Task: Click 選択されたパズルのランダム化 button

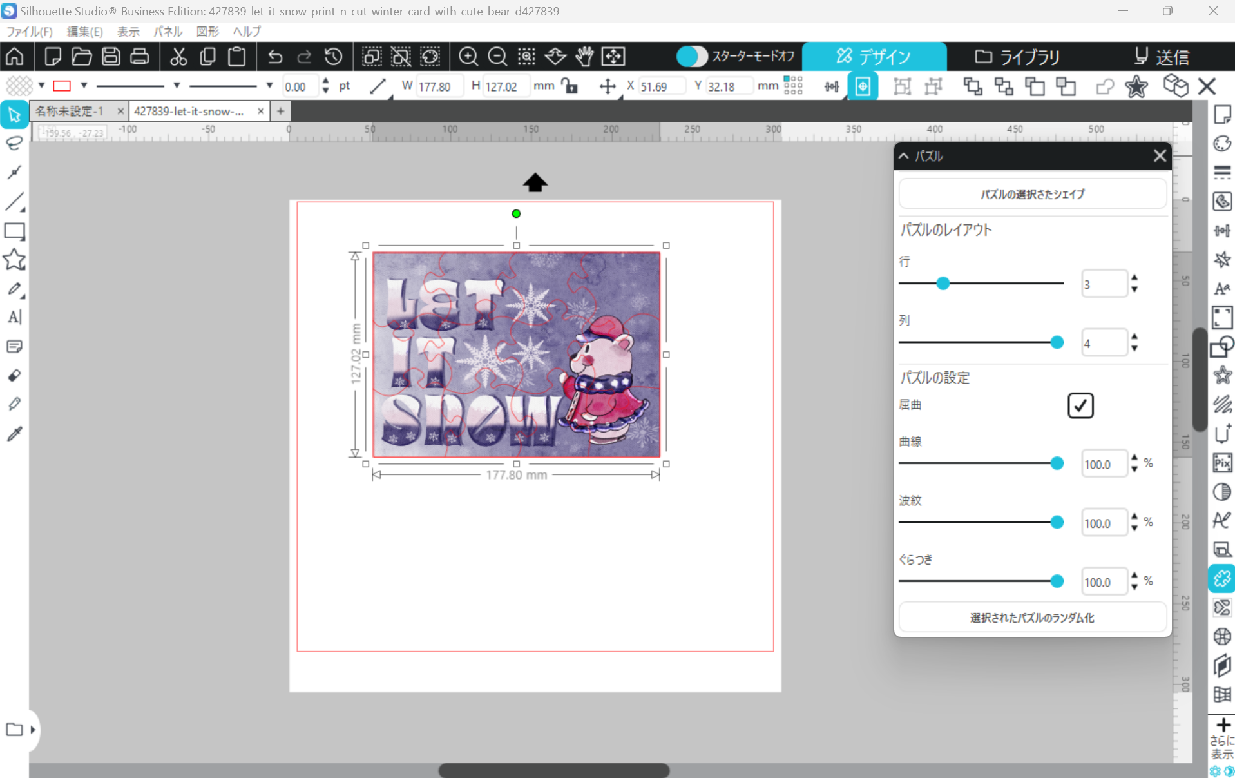Action: point(1032,618)
